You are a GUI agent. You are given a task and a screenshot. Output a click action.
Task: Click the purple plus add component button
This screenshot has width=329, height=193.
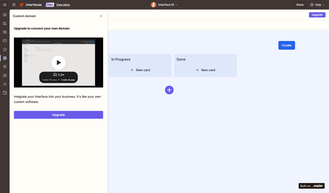tap(169, 90)
